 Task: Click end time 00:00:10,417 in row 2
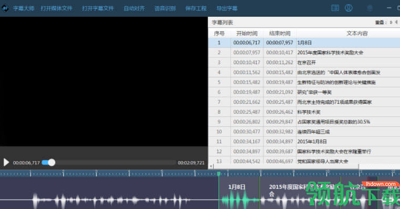[280, 53]
